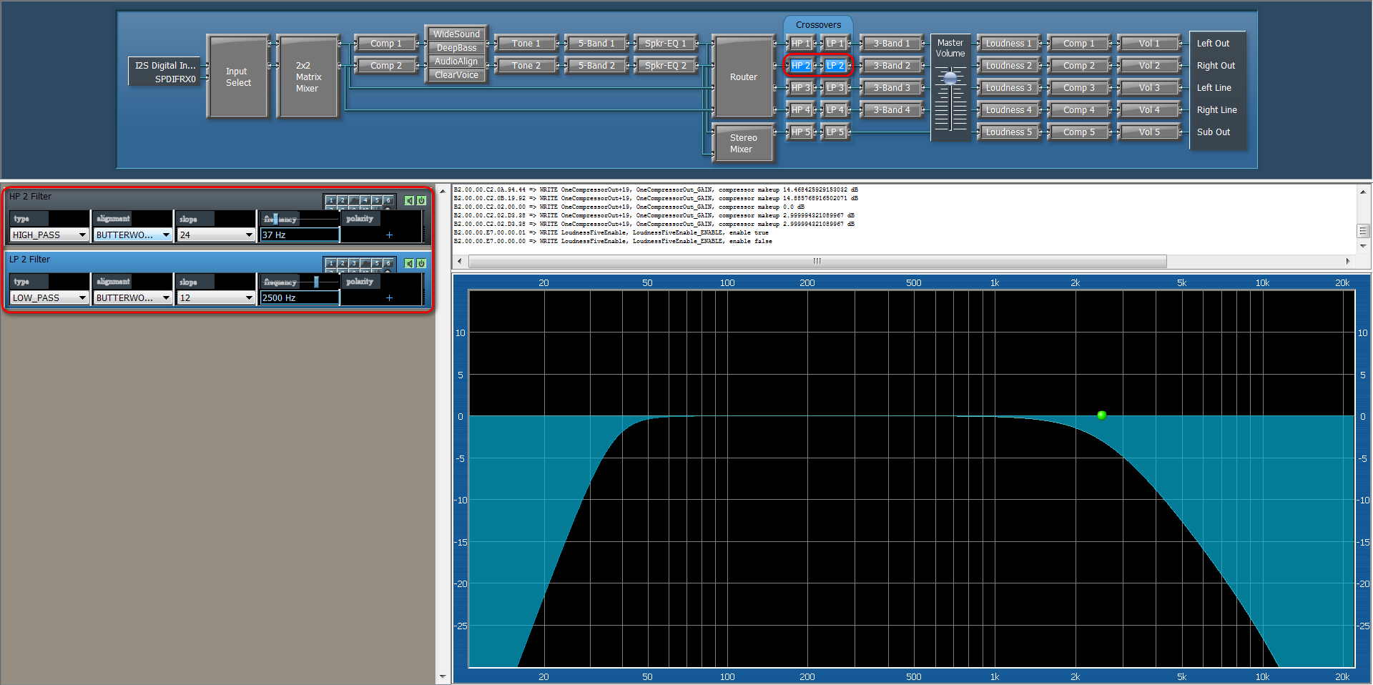Select the Crossovers tab label
Screen dimensions: 1373x685
pos(818,25)
